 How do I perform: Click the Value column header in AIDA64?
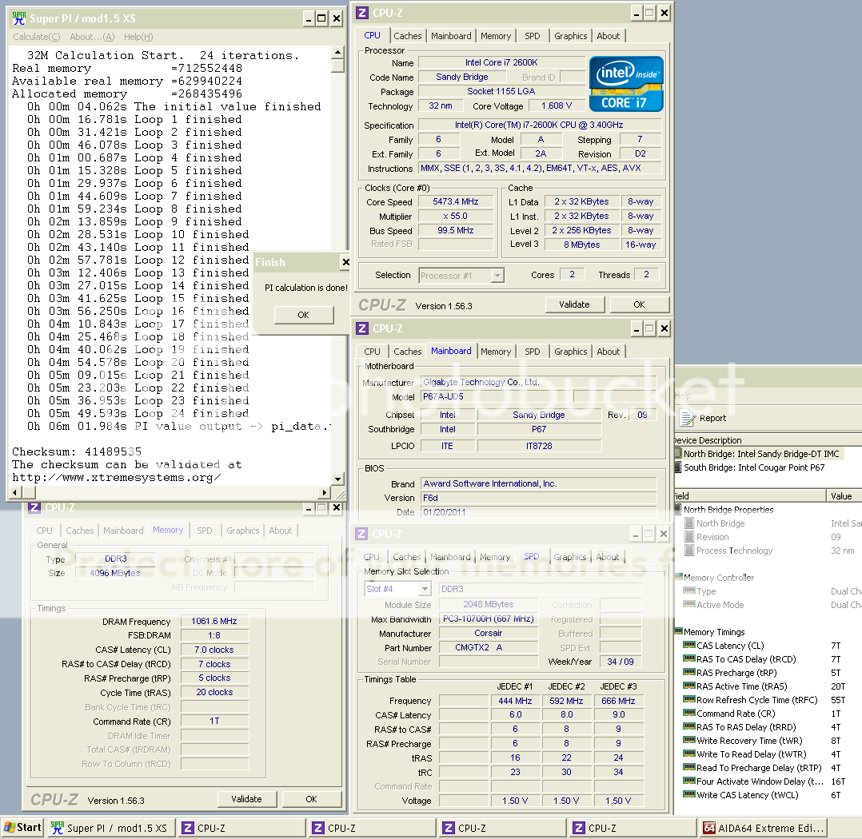(841, 495)
